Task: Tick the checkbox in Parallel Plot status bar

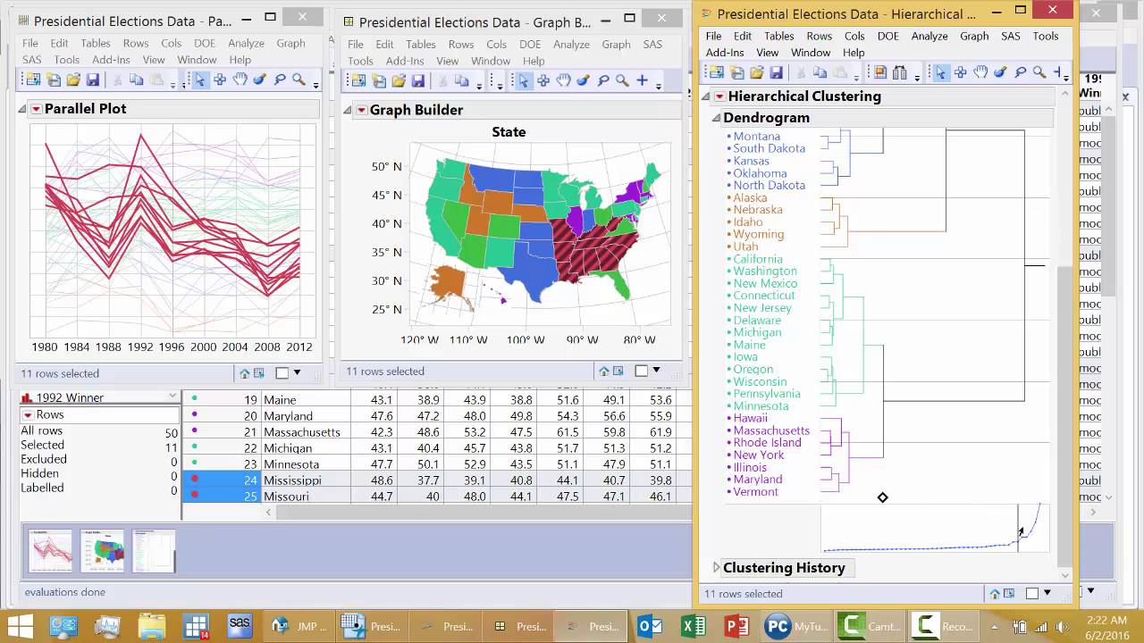Action: 282,373
